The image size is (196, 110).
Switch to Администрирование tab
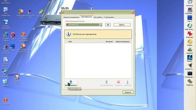(71, 17)
